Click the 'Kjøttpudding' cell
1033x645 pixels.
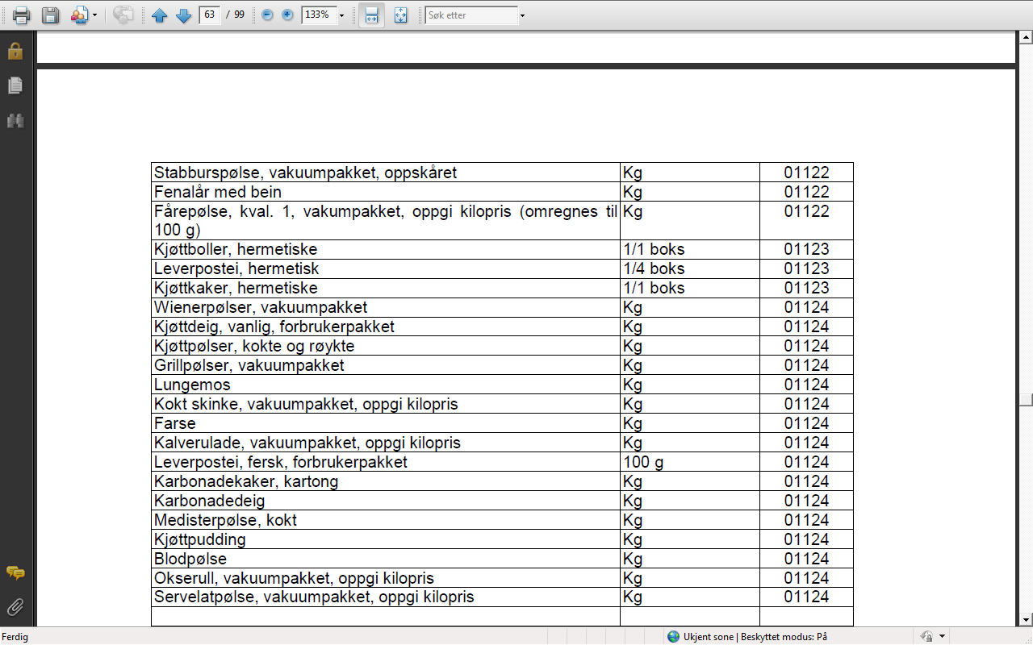(386, 539)
